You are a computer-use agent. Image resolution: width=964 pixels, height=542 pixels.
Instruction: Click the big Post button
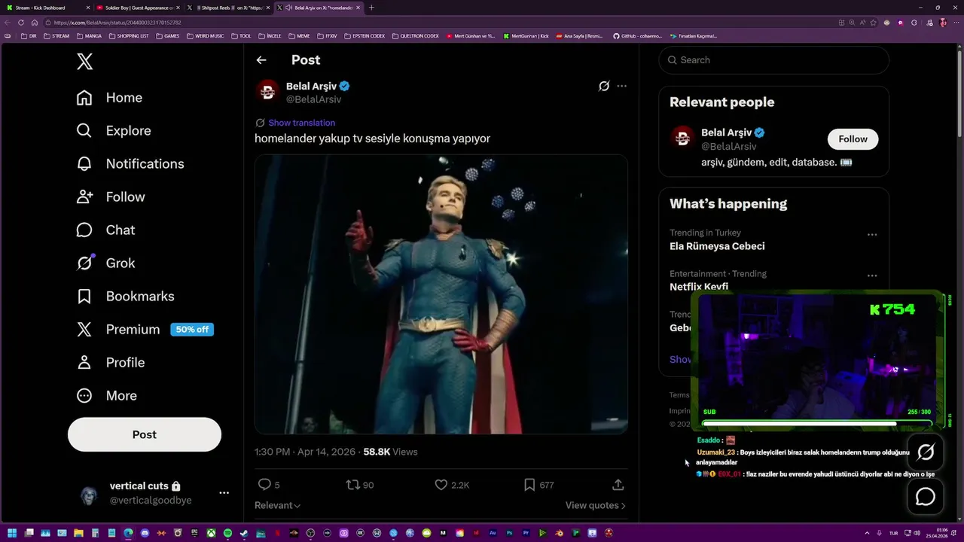tap(145, 434)
